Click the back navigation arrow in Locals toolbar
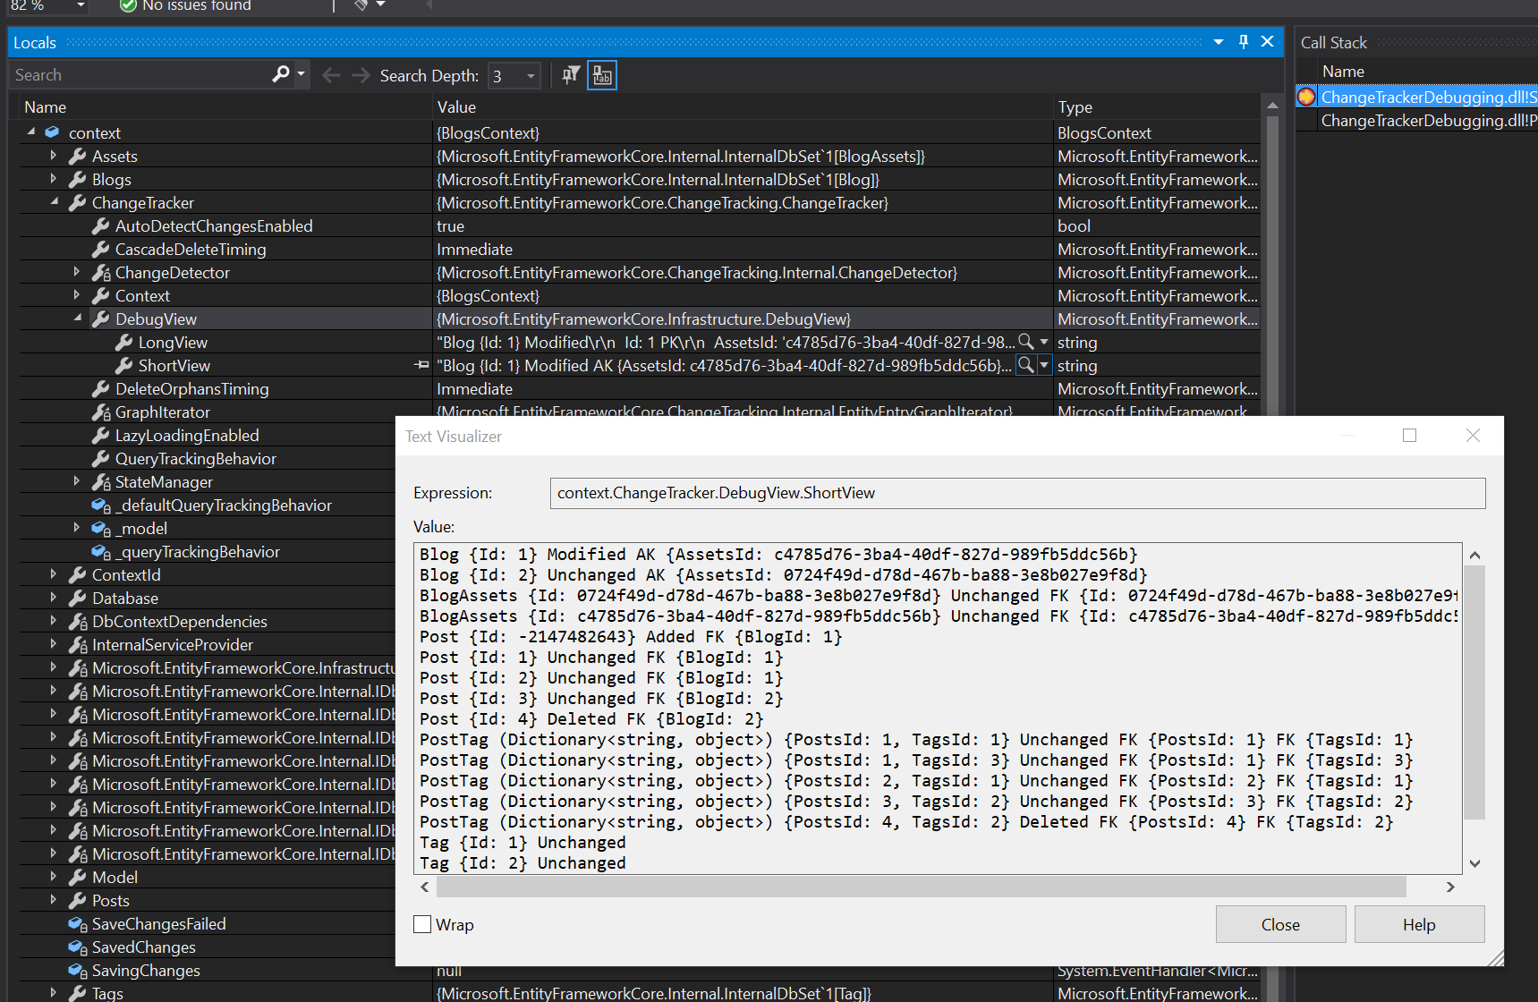Image resolution: width=1538 pixels, height=1002 pixels. point(331,74)
